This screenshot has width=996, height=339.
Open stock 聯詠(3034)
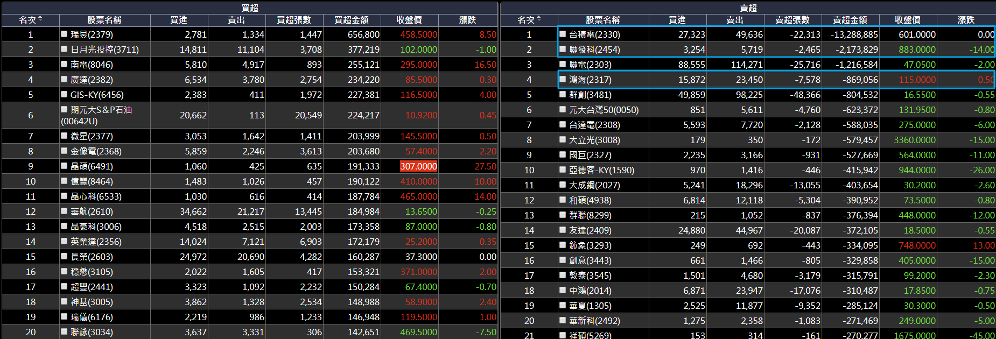coord(92,332)
